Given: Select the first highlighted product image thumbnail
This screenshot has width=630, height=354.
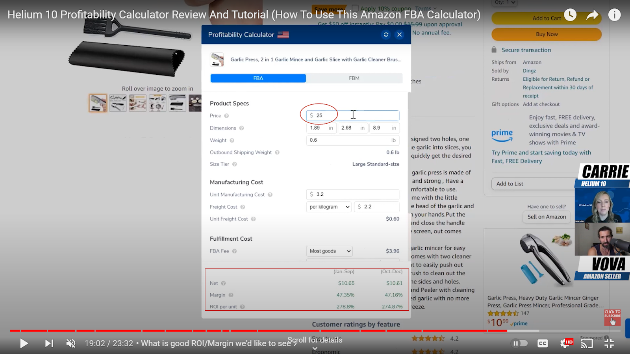Looking at the screenshot, I should click(x=98, y=103).
